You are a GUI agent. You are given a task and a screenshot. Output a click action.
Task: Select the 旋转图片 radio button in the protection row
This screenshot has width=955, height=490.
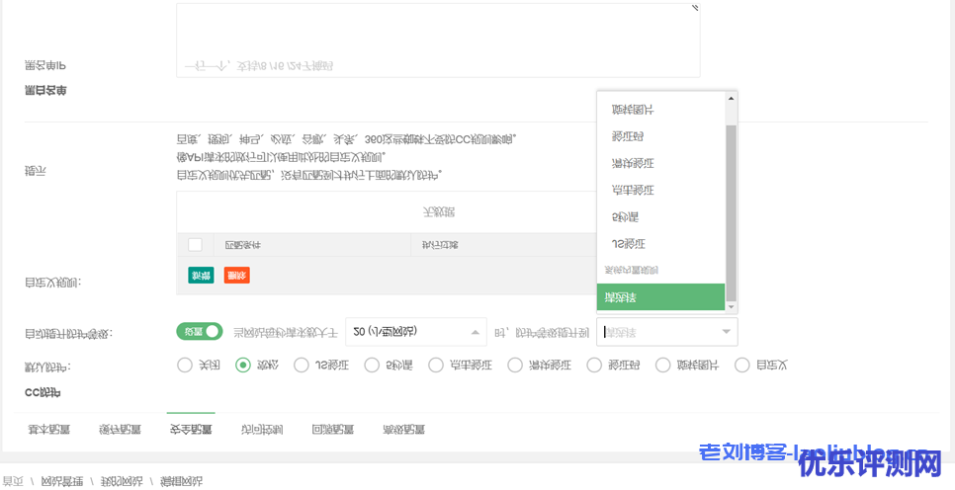click(x=663, y=366)
